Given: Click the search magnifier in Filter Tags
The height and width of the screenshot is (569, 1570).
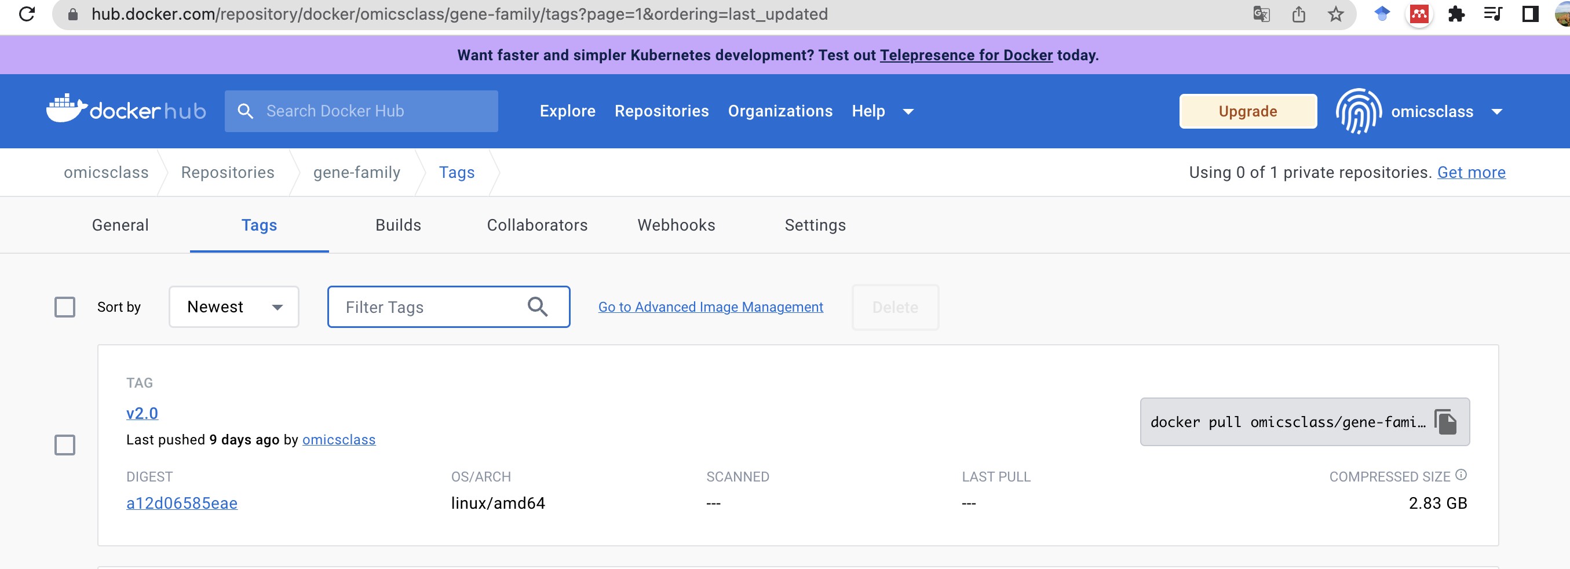Looking at the screenshot, I should pyautogui.click(x=537, y=307).
